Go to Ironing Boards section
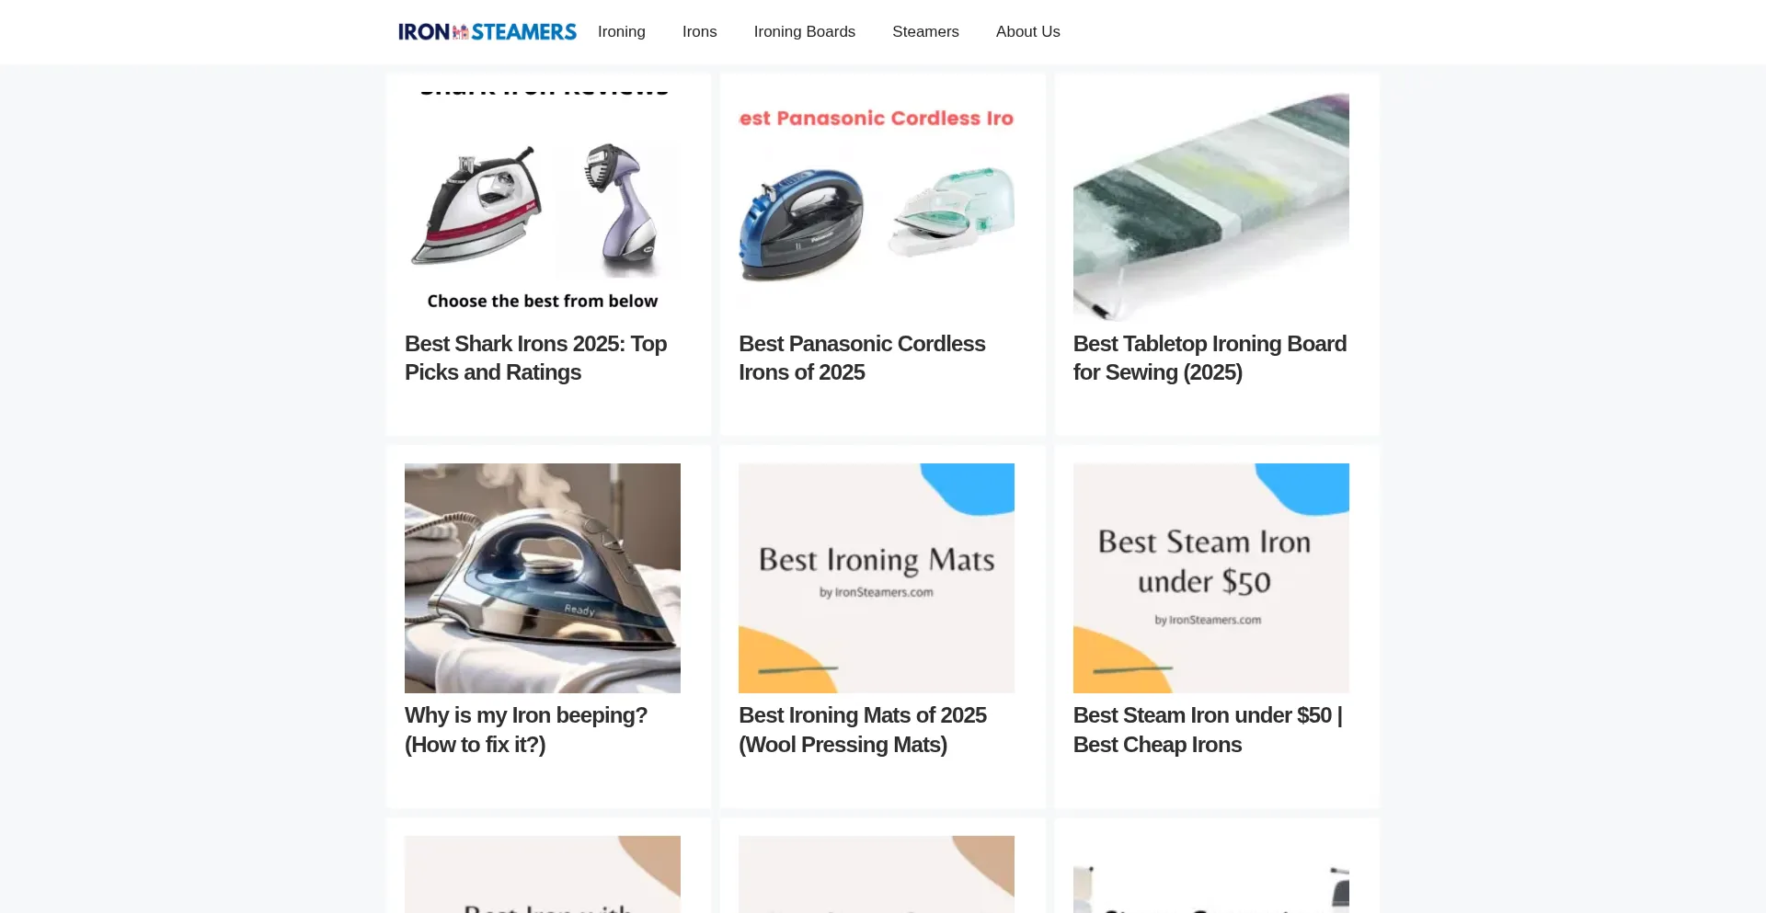 coord(805,32)
